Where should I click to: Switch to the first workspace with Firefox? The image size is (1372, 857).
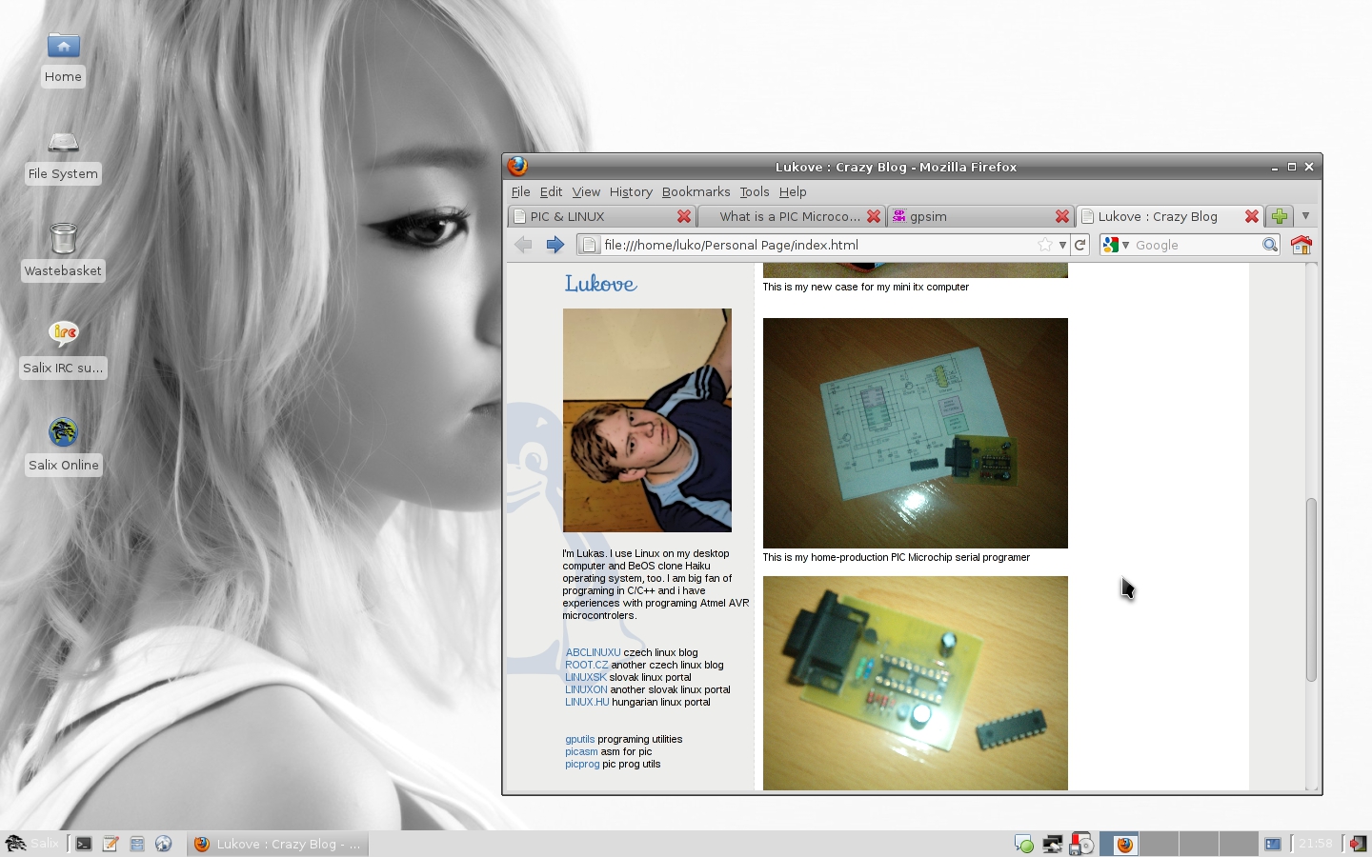[x=1120, y=844]
